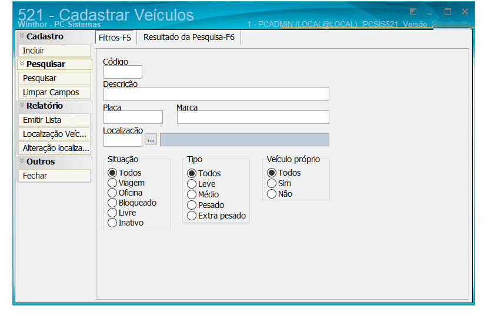Collapse the Cadastro section chevron
Image resolution: width=494 pixels, height=336 pixels.
22,36
